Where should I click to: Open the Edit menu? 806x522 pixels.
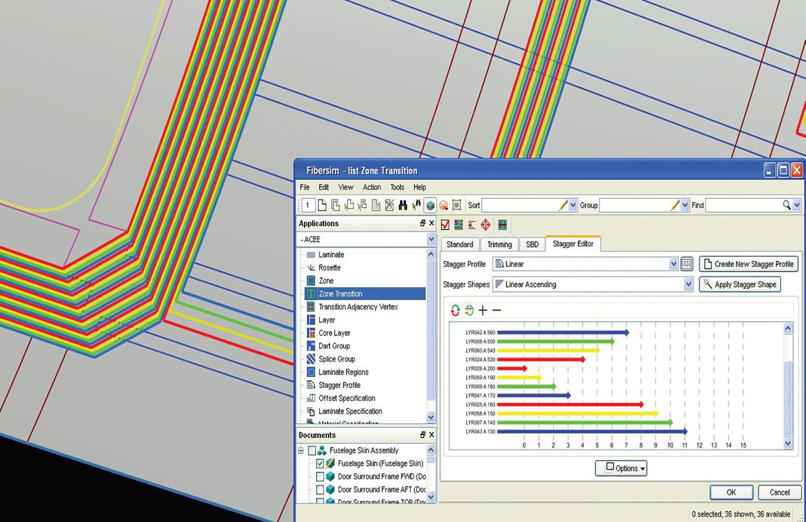[x=324, y=187]
